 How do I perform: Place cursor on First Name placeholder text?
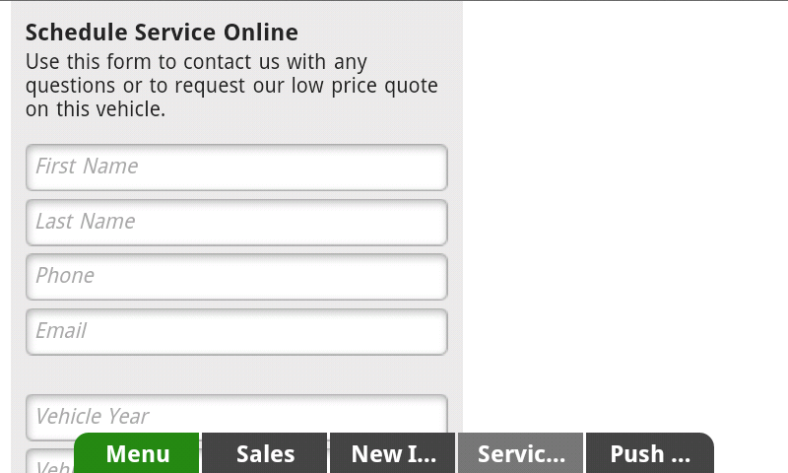[87, 167]
